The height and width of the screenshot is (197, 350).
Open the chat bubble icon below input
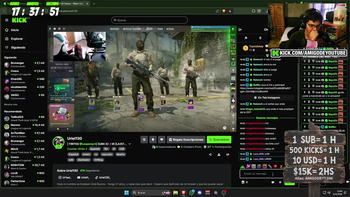(x=273, y=182)
